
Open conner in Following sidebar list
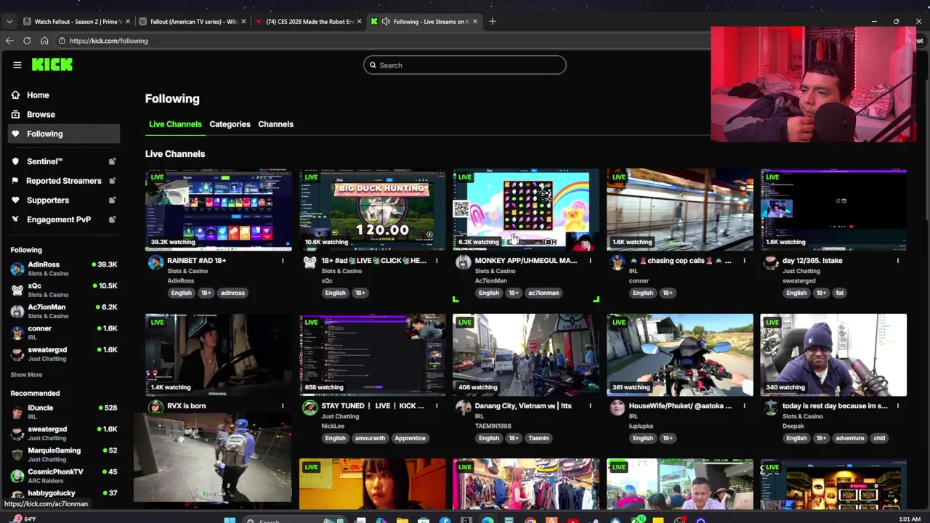64,333
